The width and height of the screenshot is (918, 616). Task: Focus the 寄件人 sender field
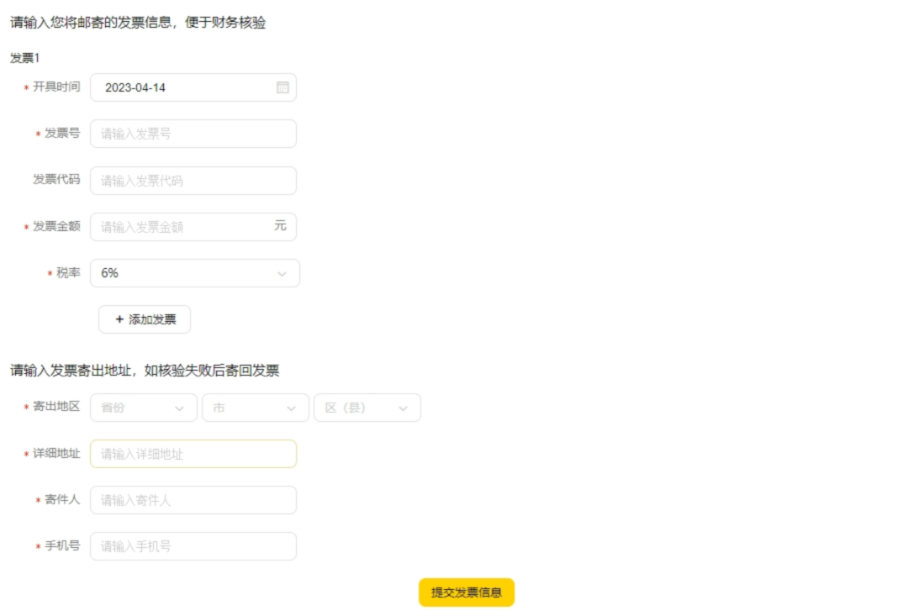tap(193, 500)
